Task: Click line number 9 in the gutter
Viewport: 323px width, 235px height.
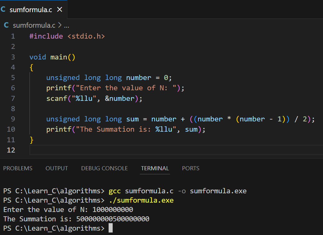Action: 13,119
